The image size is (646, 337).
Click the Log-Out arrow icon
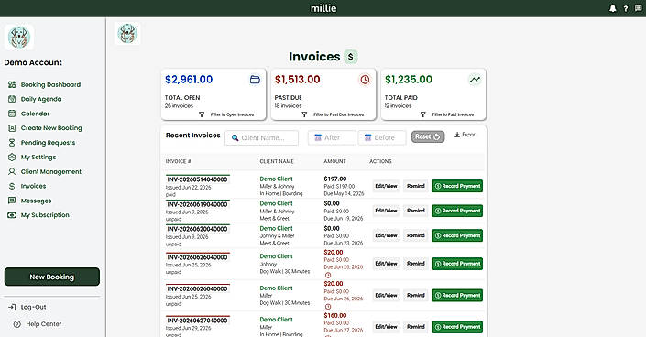(12, 307)
